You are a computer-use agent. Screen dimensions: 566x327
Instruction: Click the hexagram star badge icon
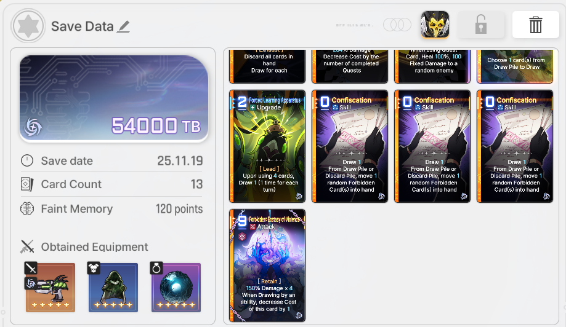click(28, 26)
